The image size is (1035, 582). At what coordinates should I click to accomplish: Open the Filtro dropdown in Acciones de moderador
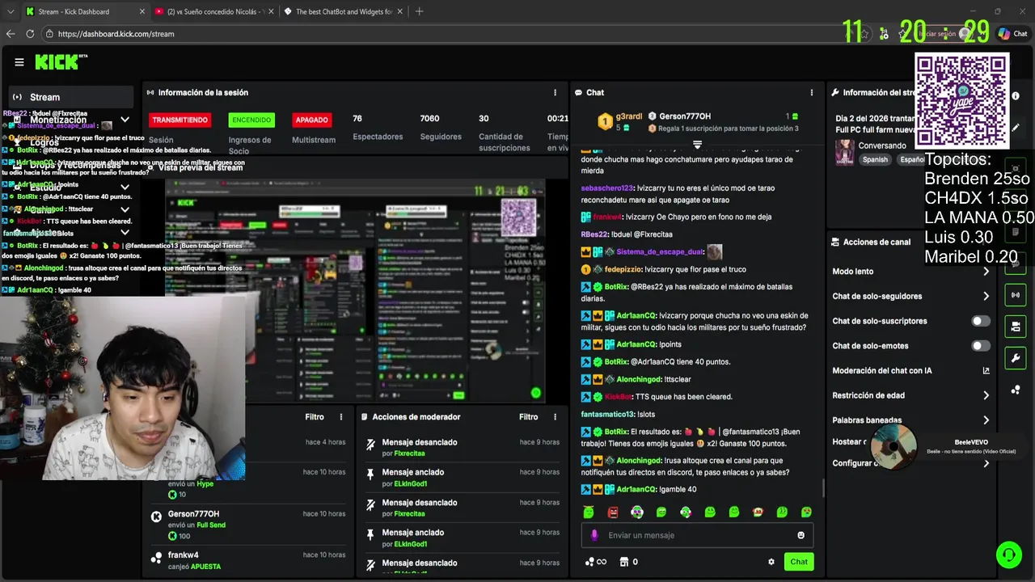528,417
